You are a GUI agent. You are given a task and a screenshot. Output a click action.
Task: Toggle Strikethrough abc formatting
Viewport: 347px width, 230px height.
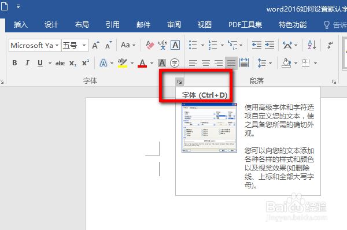tap(60, 63)
